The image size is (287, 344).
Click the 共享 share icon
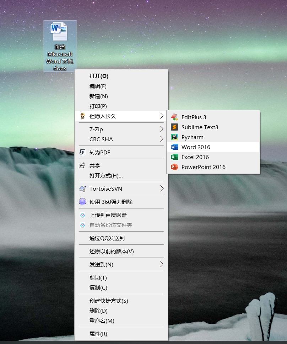[82, 165]
